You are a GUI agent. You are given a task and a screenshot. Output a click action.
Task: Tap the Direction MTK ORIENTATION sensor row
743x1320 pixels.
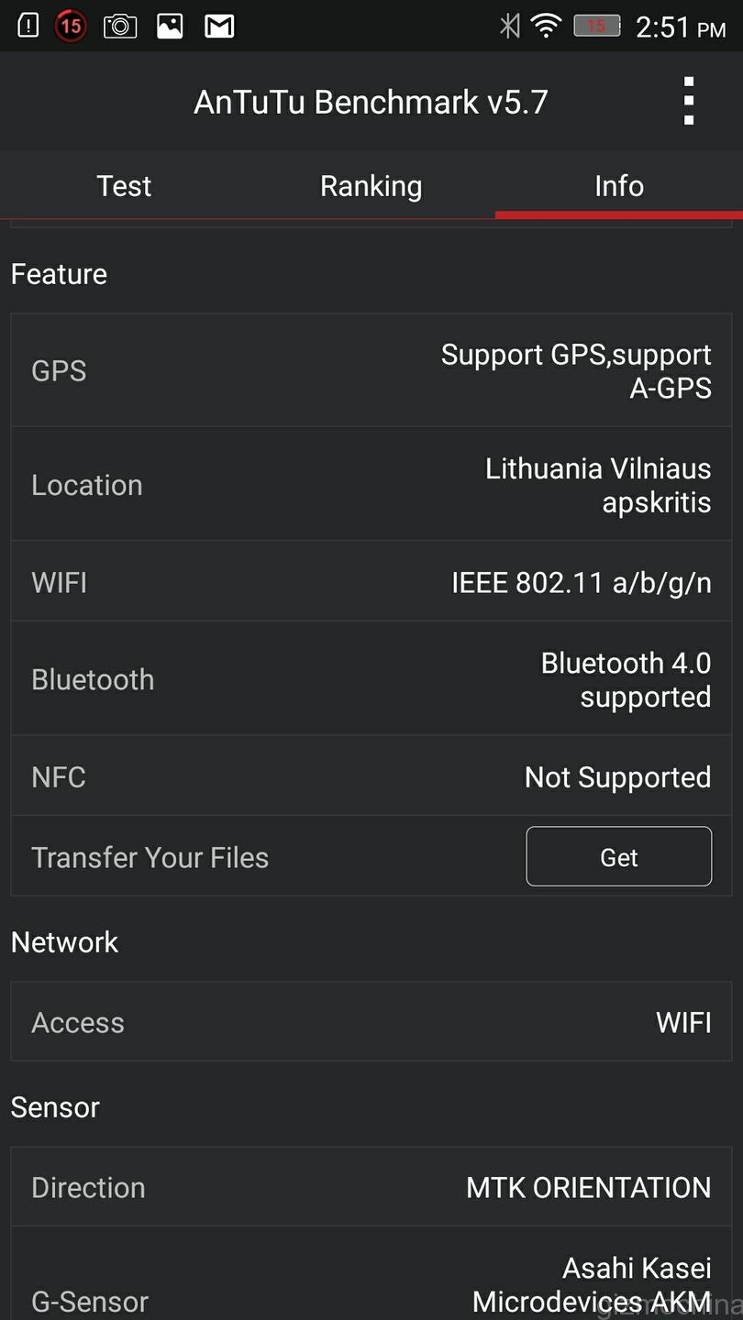pyautogui.click(x=371, y=1187)
